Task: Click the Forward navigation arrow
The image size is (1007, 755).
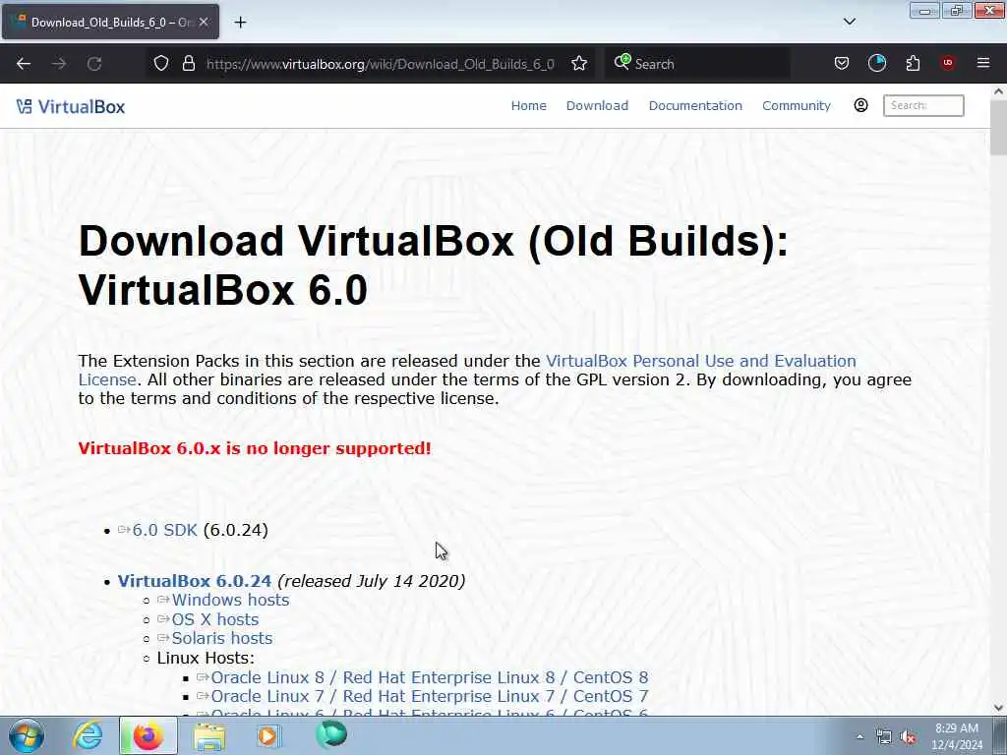Action: pos(59,64)
